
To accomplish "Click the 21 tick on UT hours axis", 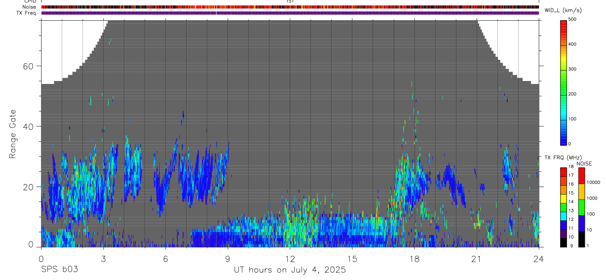I will [x=477, y=258].
